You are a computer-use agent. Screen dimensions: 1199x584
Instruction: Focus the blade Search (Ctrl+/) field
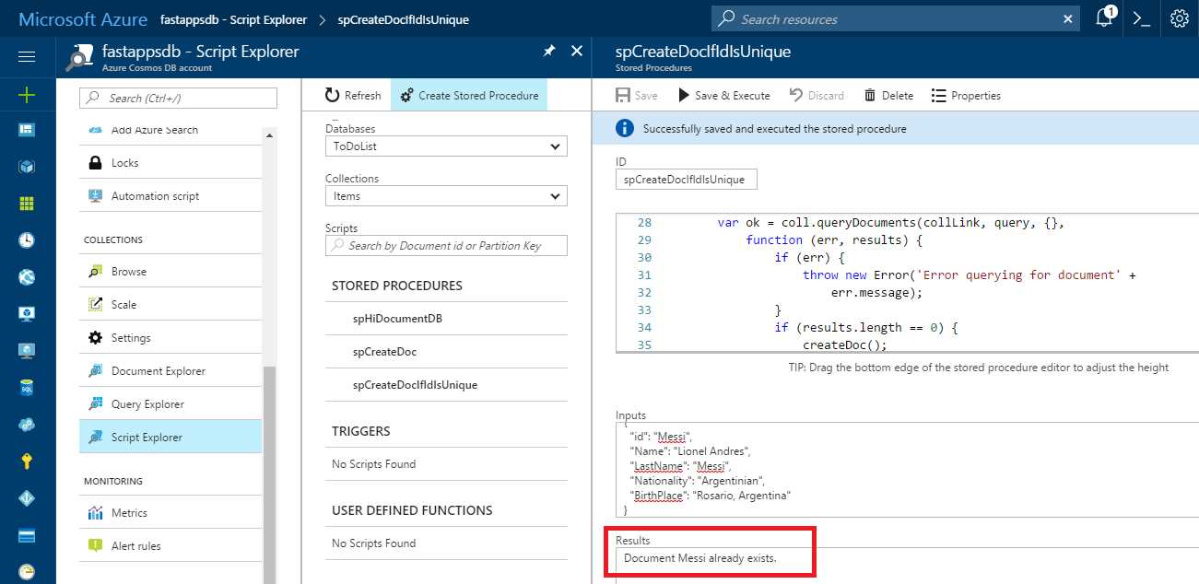tap(179, 98)
